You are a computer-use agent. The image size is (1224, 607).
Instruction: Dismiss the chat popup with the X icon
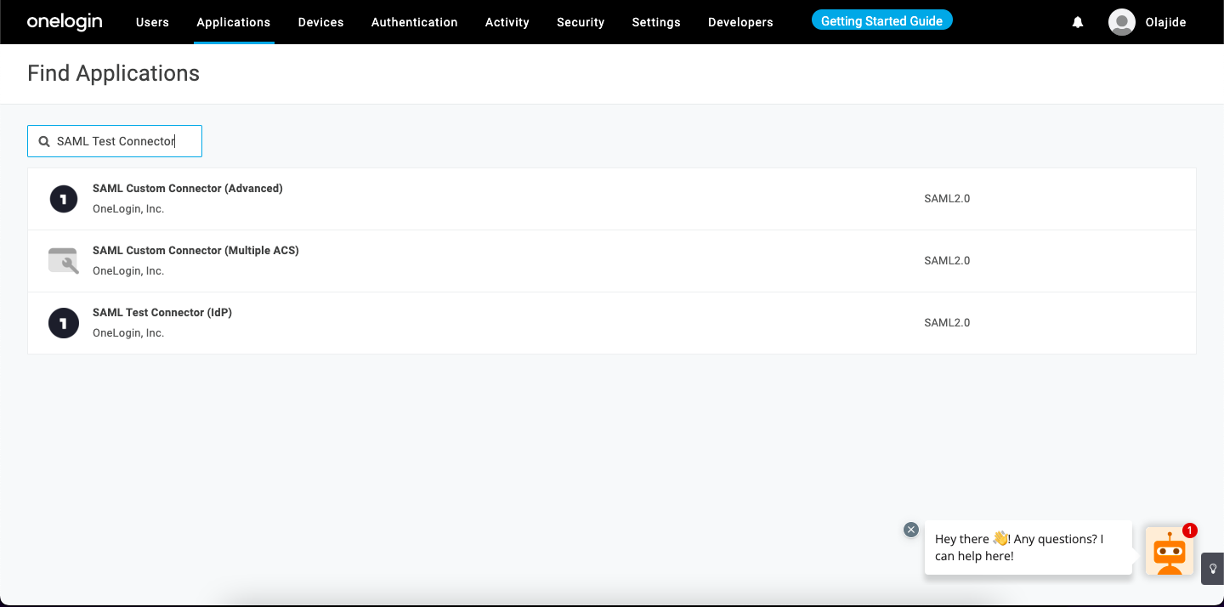click(x=911, y=530)
